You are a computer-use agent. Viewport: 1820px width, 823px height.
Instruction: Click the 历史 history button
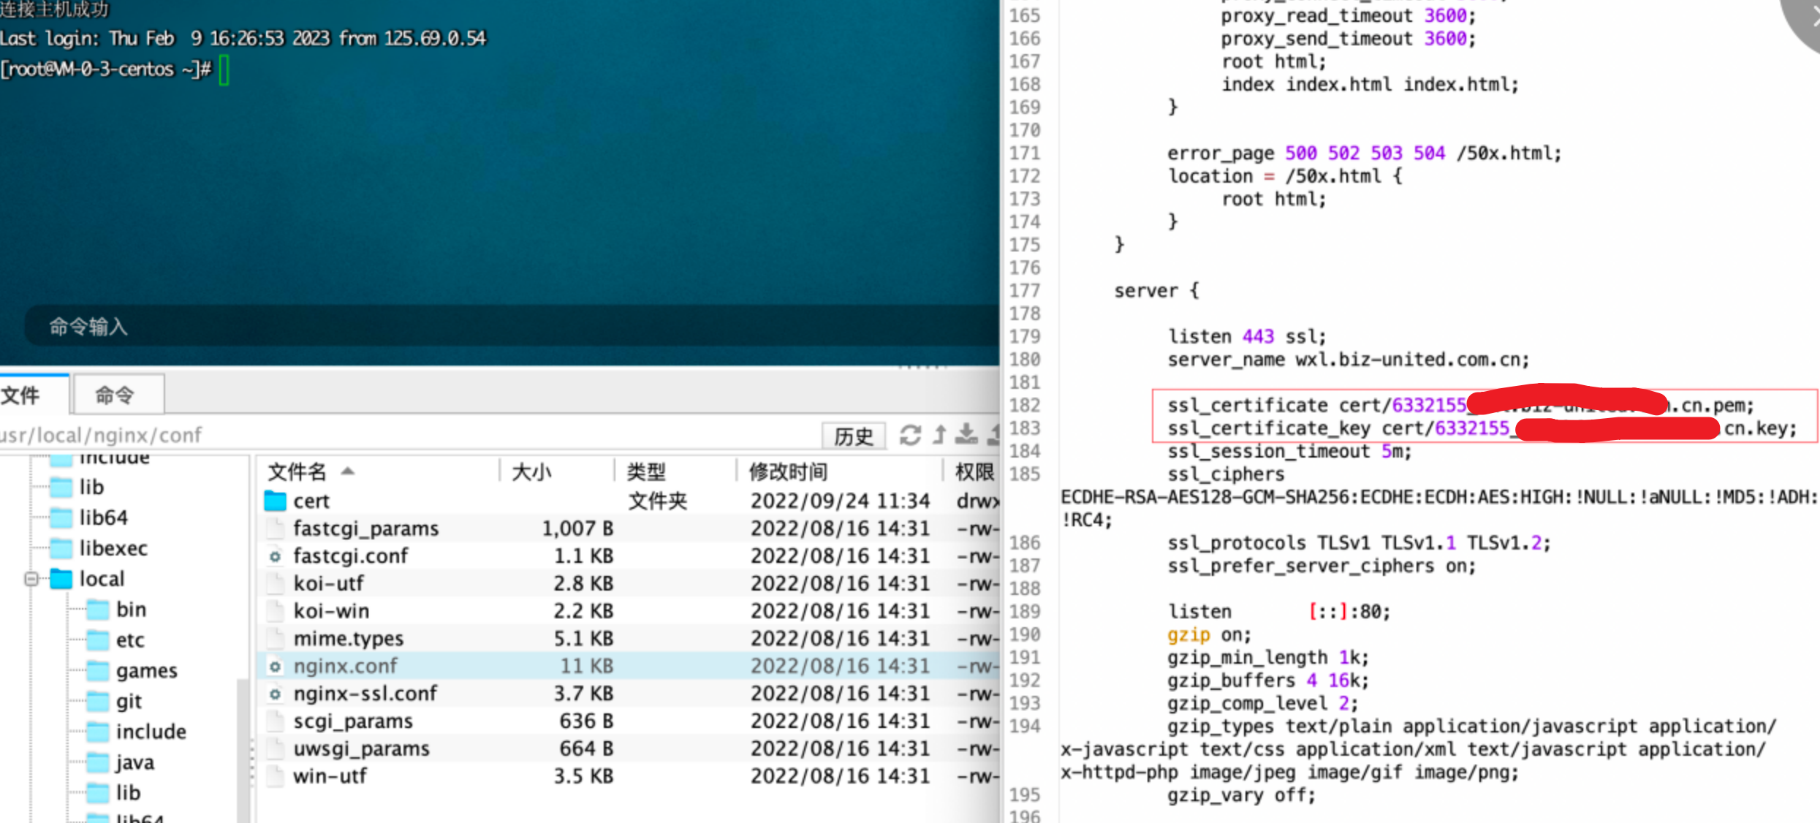click(x=853, y=436)
